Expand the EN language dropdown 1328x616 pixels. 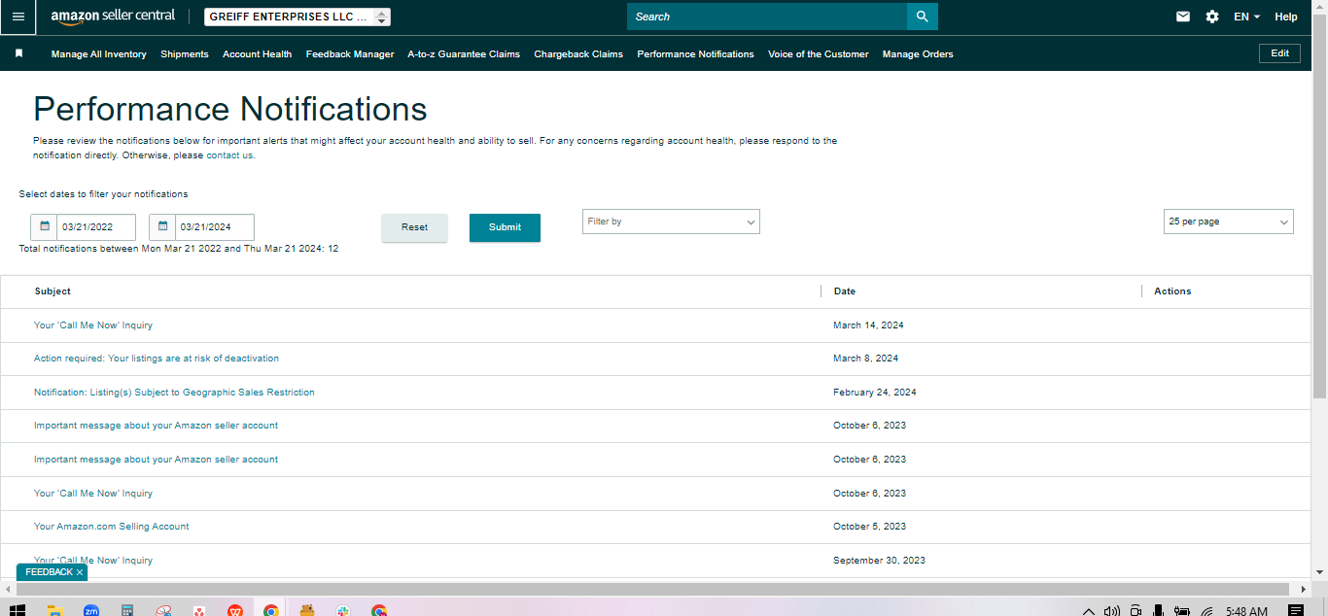click(1246, 17)
